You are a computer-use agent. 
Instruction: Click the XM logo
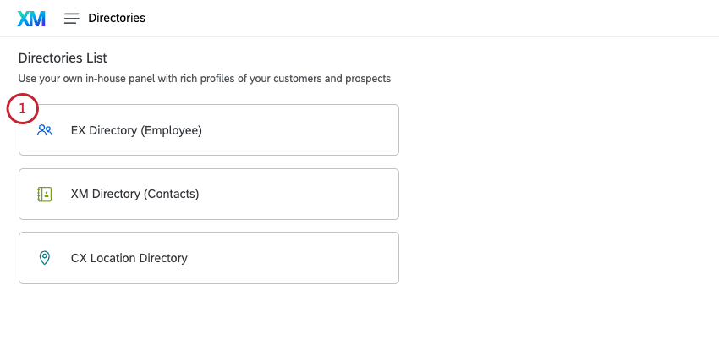(31, 18)
